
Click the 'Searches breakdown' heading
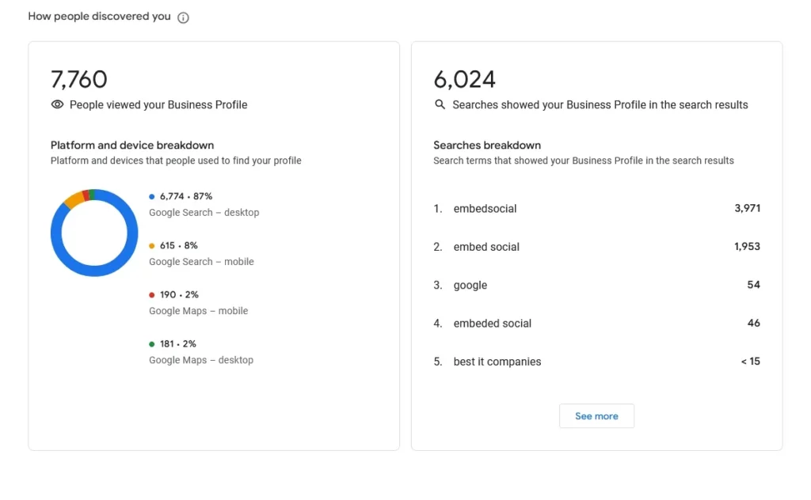pyautogui.click(x=487, y=146)
